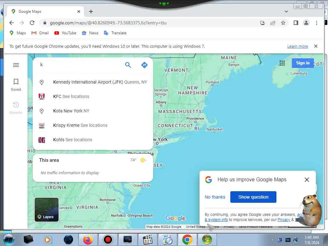Image resolution: width=328 pixels, height=246 pixels.
Task: Click the address bar URL
Action: [x=108, y=23]
